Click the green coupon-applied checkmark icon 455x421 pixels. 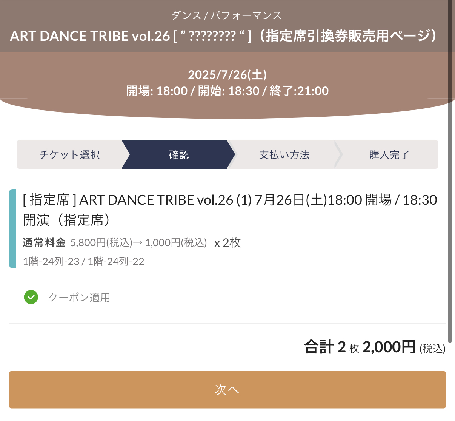point(31,297)
